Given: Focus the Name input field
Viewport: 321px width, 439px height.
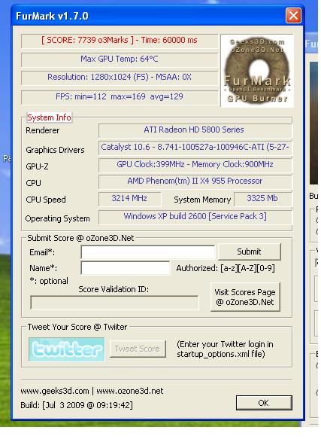Looking at the screenshot, I should [x=126, y=268].
